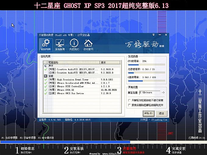Enable 只解压对应驱动但不进行安装 checkbox
Screen dimensions: 207x155
(129, 100)
